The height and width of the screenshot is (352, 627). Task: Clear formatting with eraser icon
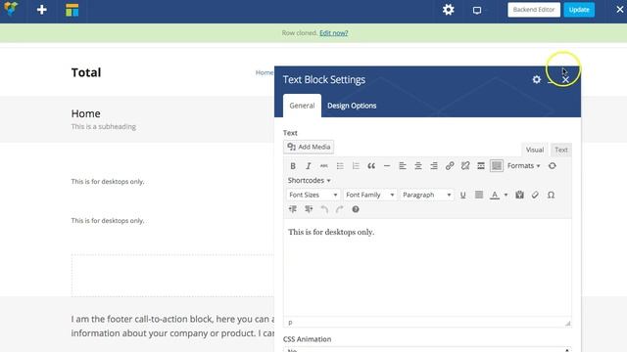point(535,196)
